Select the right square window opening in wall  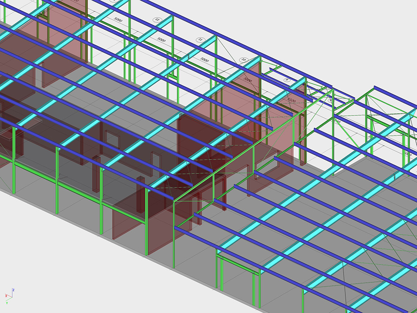coord(155,159)
